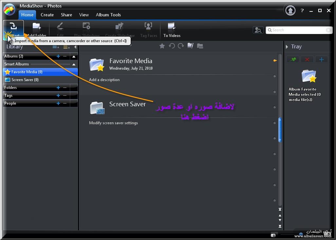Click the Screen Saver album title
Viewport: 336px width, 240px height.
click(x=127, y=104)
